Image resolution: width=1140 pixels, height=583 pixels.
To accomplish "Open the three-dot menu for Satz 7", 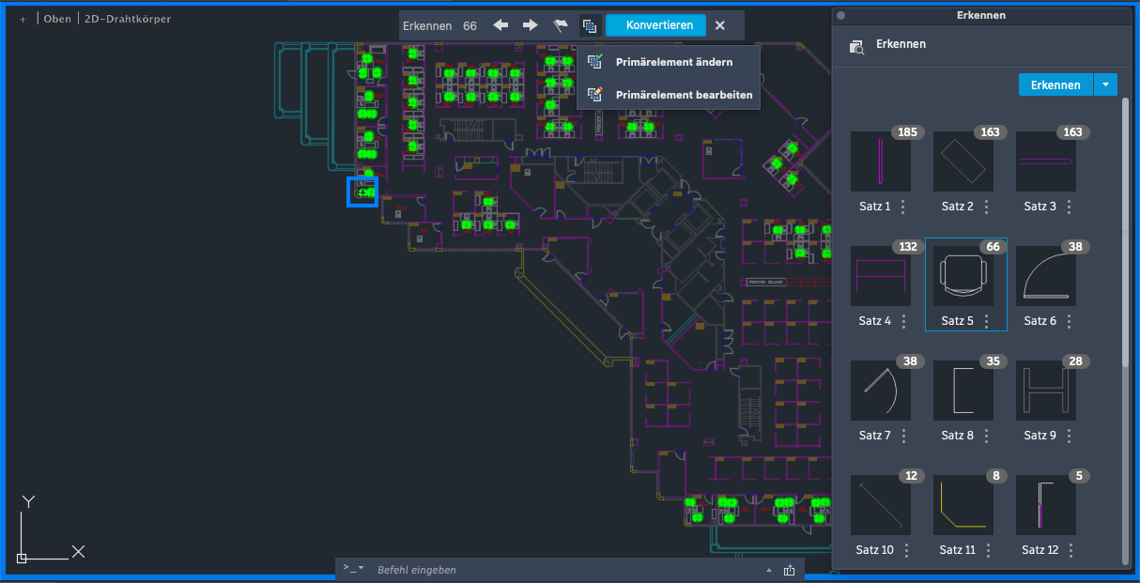I will coord(903,436).
